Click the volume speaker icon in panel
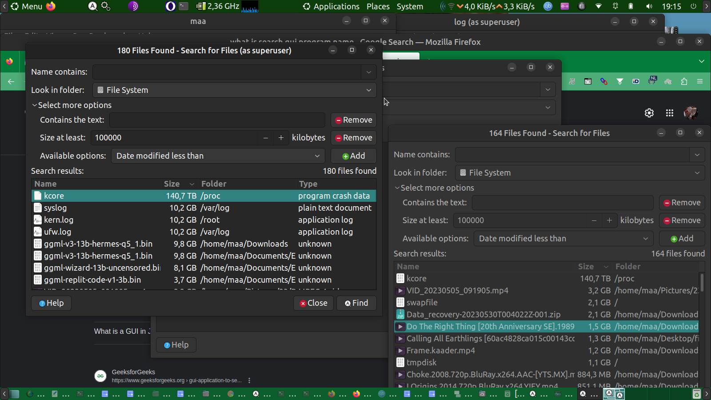 (x=649, y=6)
